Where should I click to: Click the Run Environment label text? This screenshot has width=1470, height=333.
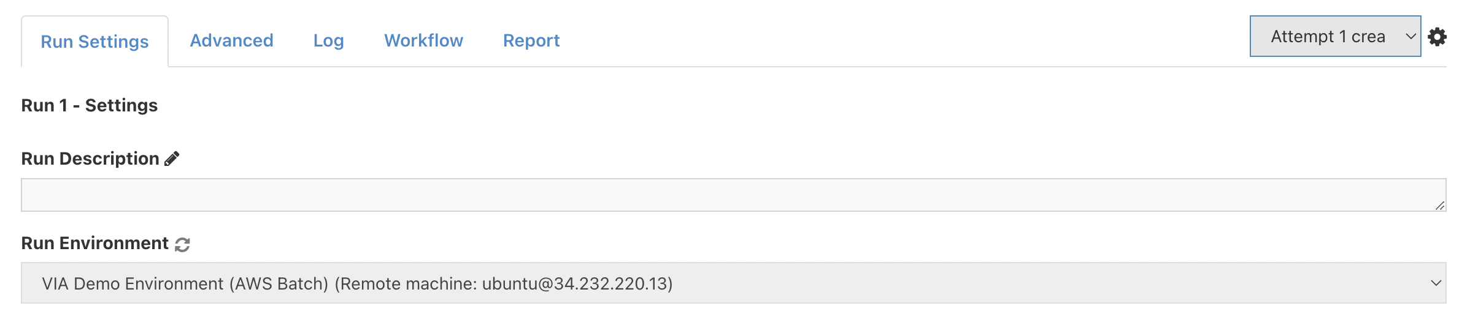click(x=94, y=243)
